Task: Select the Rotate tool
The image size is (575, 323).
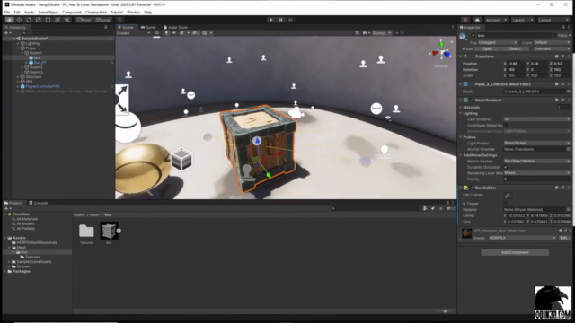Action: point(29,20)
